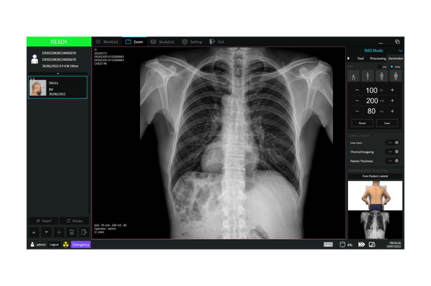Click the plus add-view icon
The width and height of the screenshot is (431, 286).
59,232
